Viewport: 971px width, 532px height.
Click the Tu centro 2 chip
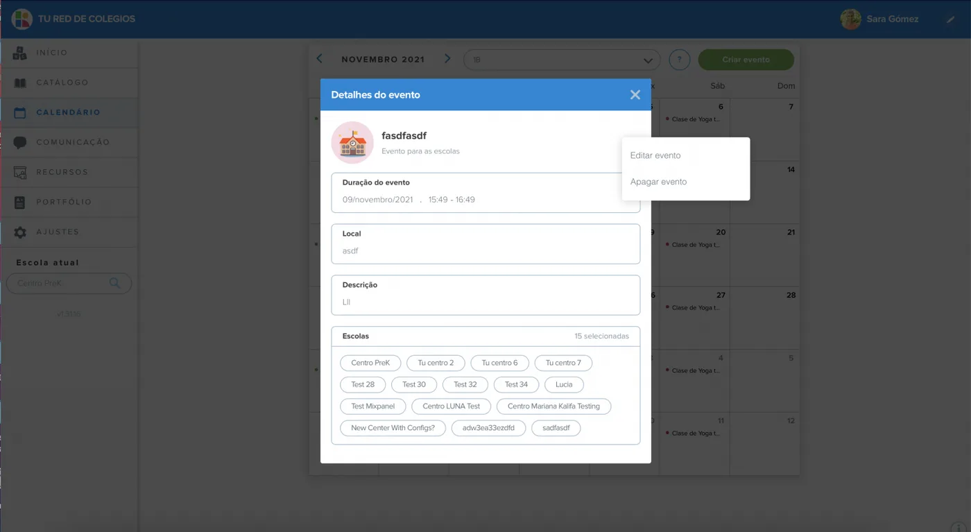coord(436,363)
